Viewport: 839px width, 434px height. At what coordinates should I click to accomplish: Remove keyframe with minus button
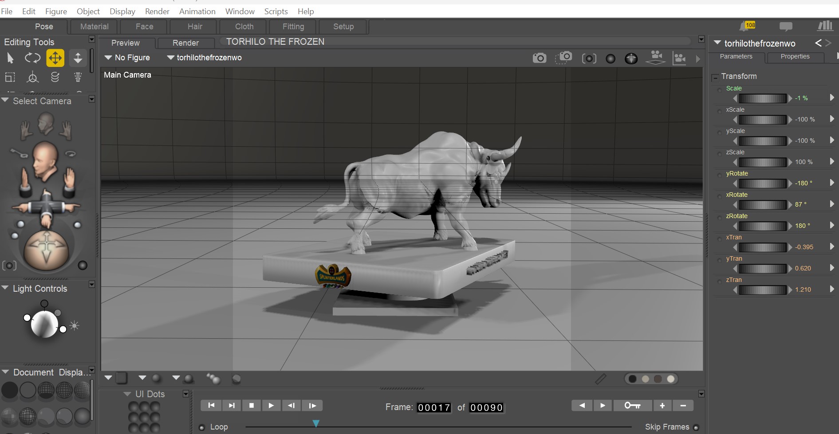click(683, 405)
